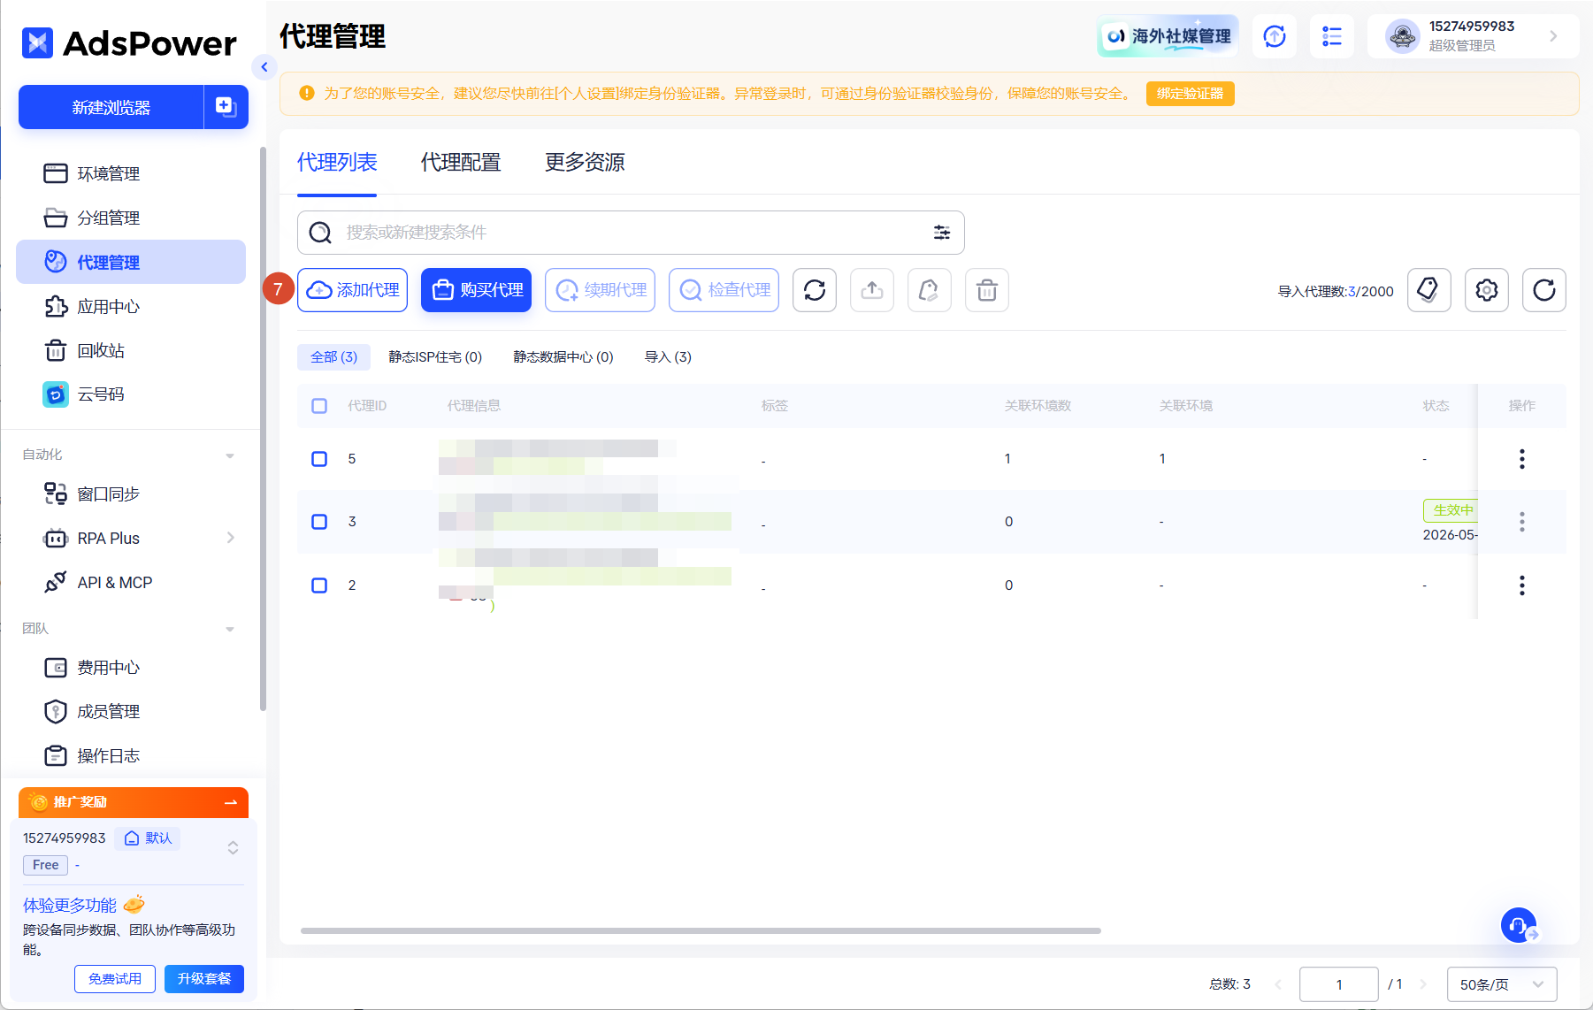
Task: Filter by 导入 (3)
Action: (668, 357)
